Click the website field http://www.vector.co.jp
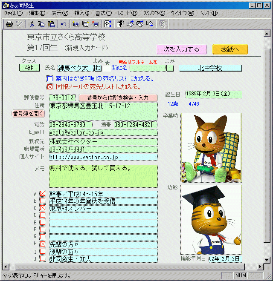This screenshot has width=273, height=281. click(x=103, y=157)
